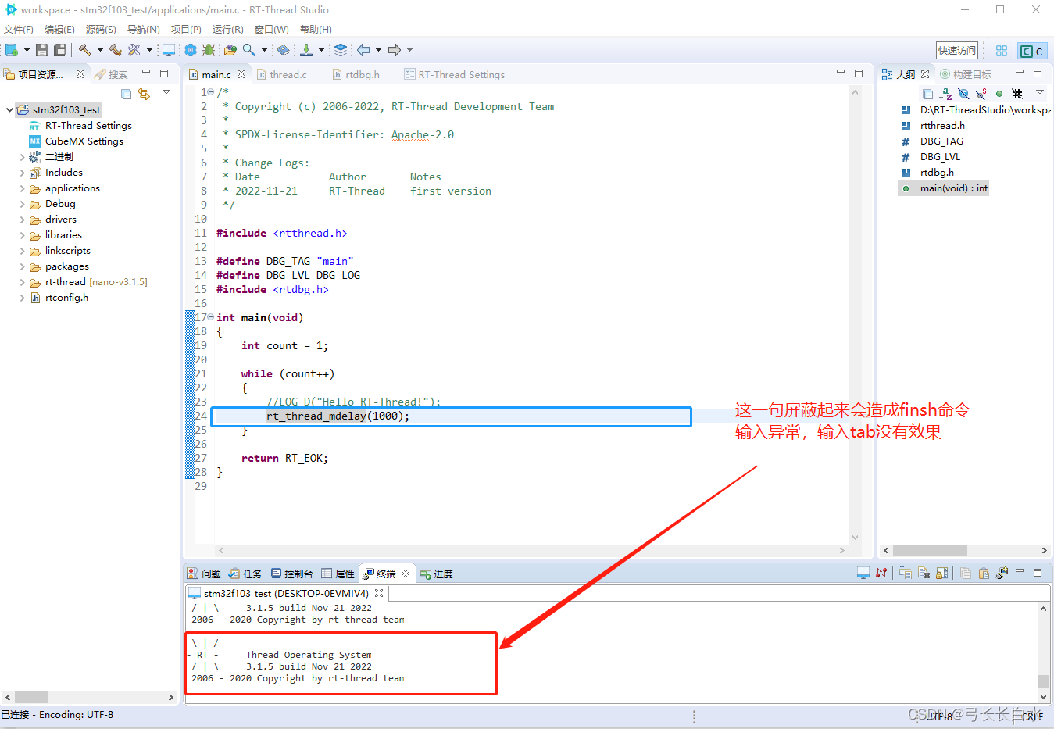Collapse all in the project explorer toolbar
1054x729 pixels.
tap(127, 94)
